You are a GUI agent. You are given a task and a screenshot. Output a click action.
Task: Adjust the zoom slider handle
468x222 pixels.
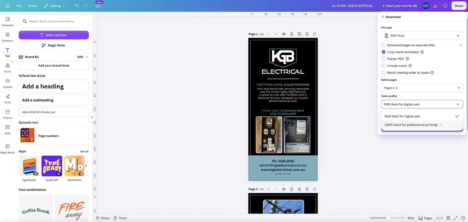[388, 218]
